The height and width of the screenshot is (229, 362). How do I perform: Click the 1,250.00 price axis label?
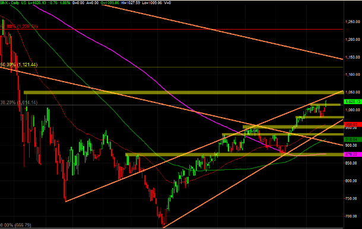(x=353, y=22)
